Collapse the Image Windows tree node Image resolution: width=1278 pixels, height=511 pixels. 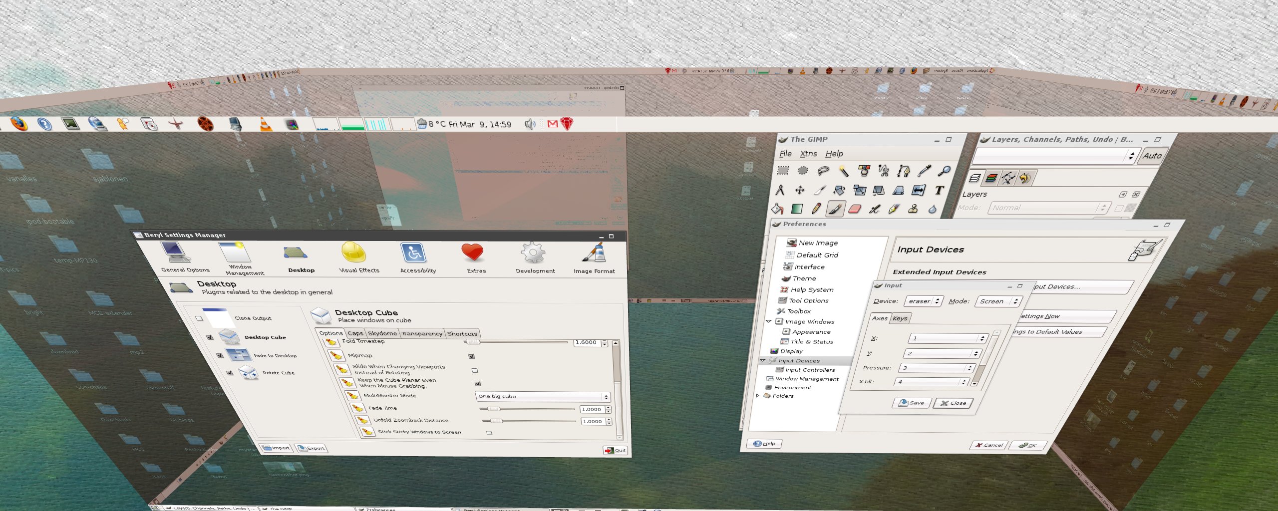point(769,321)
